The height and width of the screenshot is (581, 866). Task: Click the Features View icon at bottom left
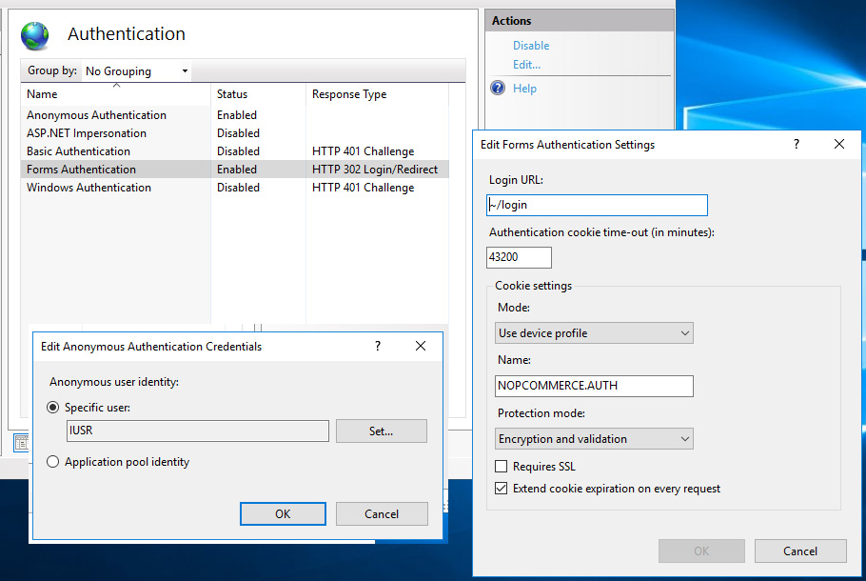[x=19, y=442]
